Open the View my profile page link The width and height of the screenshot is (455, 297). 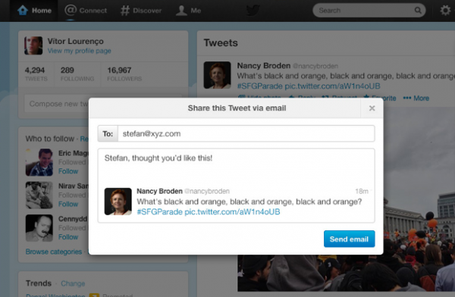79,51
